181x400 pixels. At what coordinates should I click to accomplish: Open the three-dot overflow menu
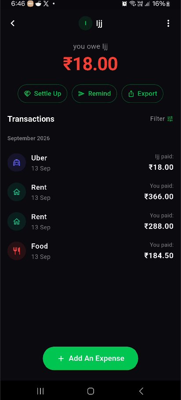pos(168,23)
